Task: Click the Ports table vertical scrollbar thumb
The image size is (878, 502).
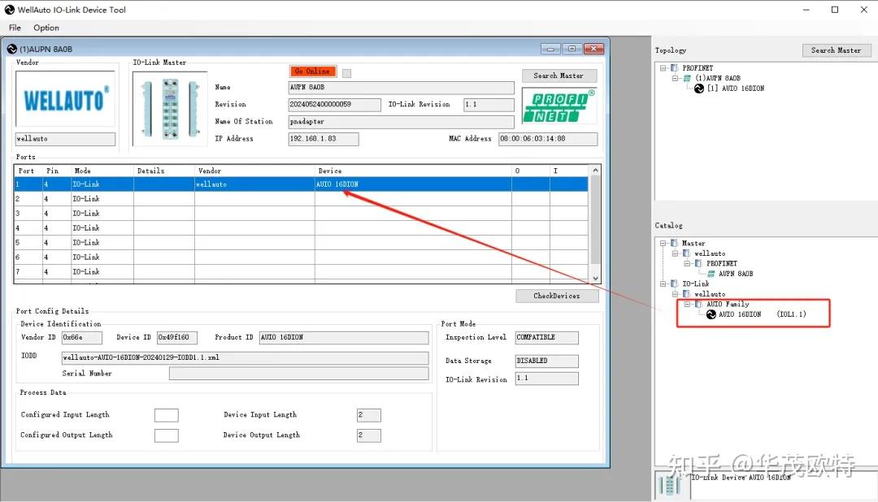Action: [x=595, y=219]
